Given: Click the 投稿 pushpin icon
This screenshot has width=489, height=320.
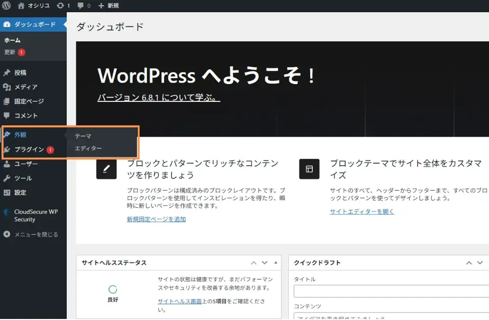Looking at the screenshot, I should pos(7,73).
